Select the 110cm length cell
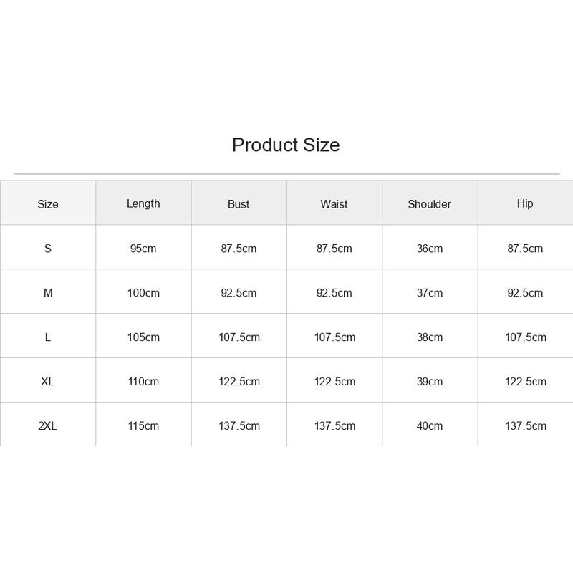573x573 pixels. tap(143, 382)
